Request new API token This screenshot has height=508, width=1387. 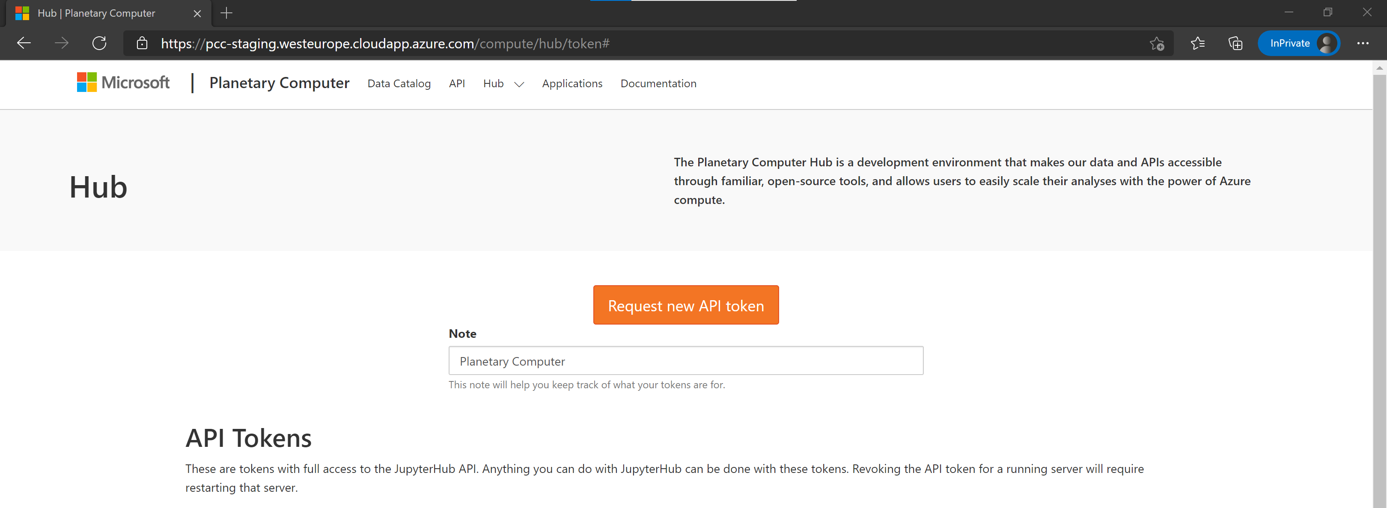coord(685,305)
